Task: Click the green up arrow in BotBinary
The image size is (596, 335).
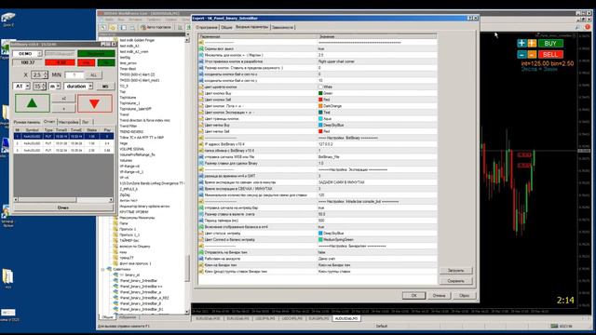Action: [33, 103]
